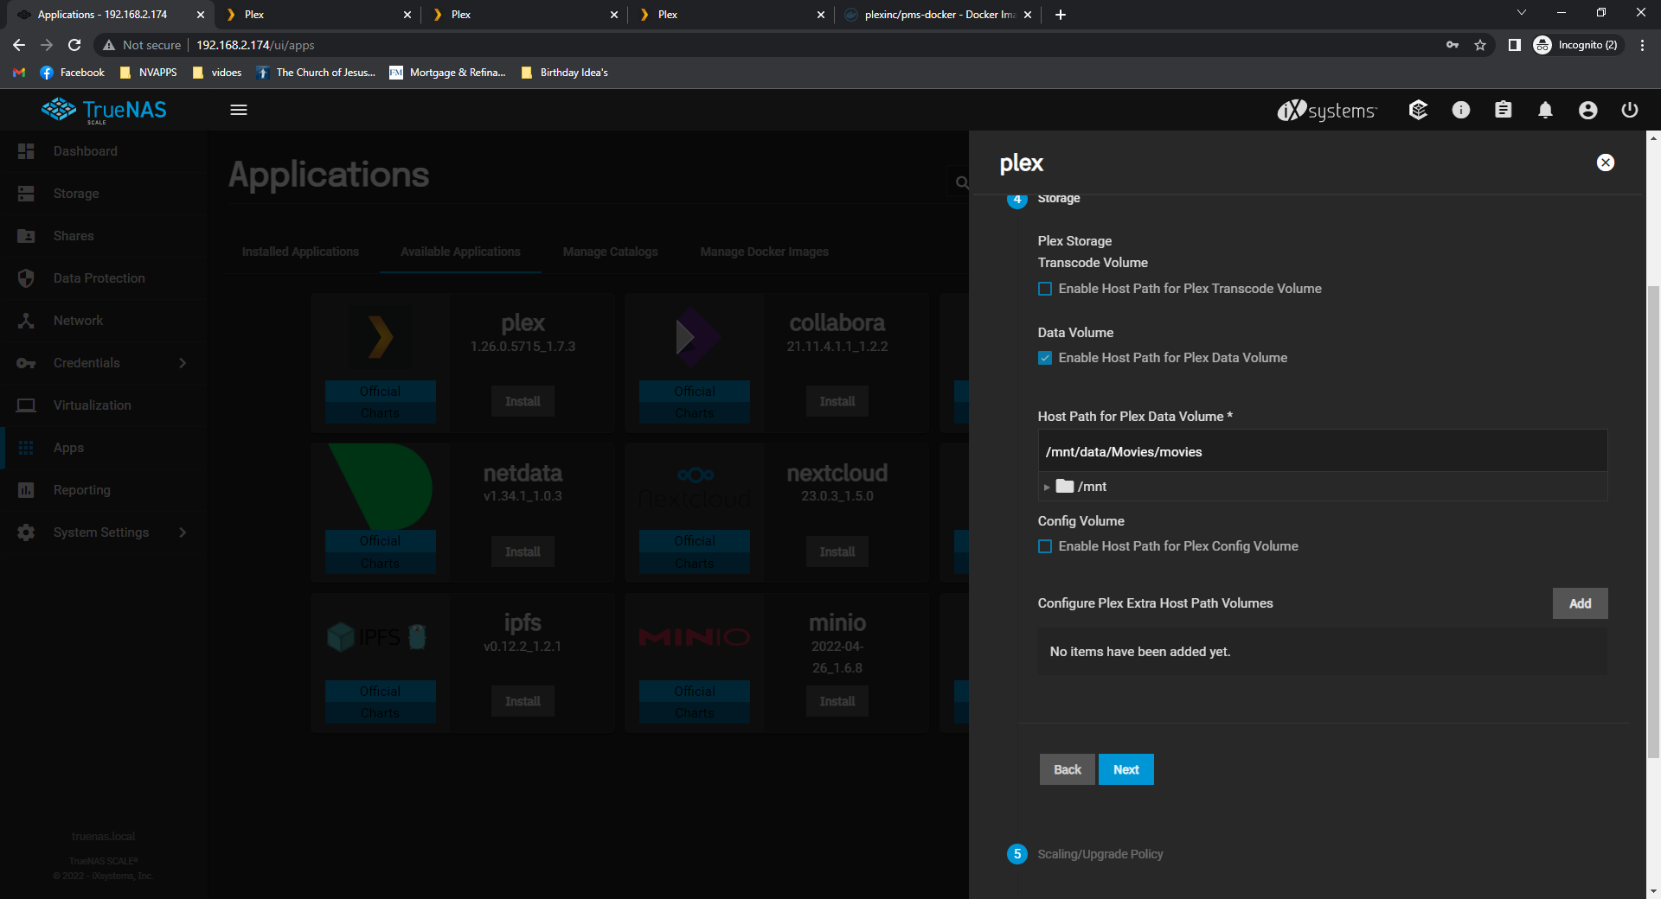Install the ipfs application

(523, 701)
